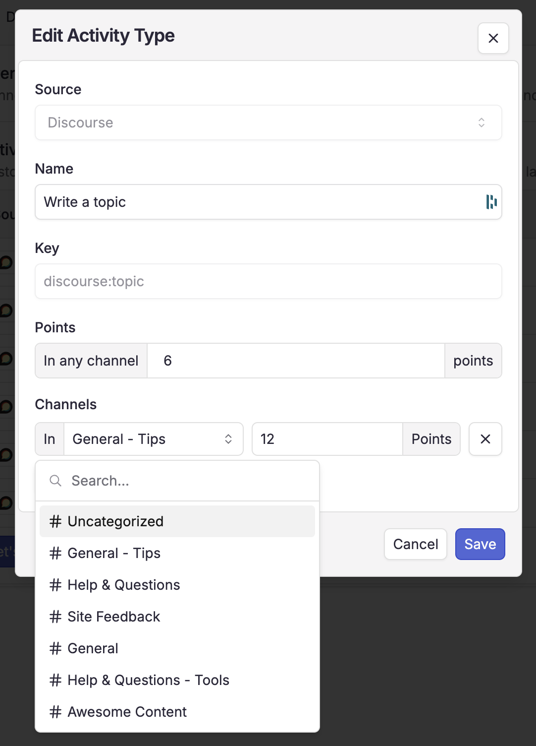Open the General - Tips channel selector
The height and width of the screenshot is (746, 536).
point(153,439)
